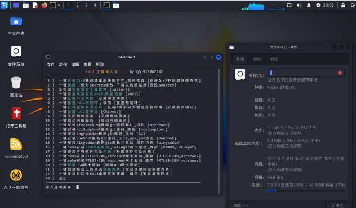Click the disk usage progress bar
The height and width of the screenshot is (208, 356).
[x=306, y=191]
